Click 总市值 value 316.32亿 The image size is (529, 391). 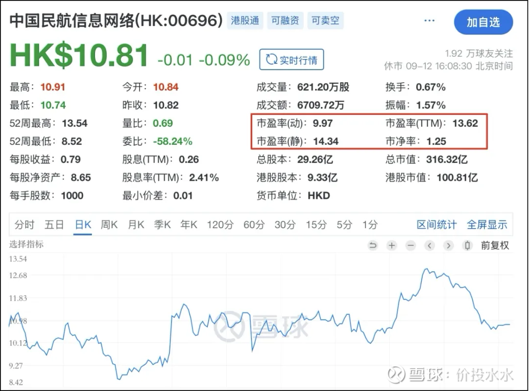click(x=447, y=159)
